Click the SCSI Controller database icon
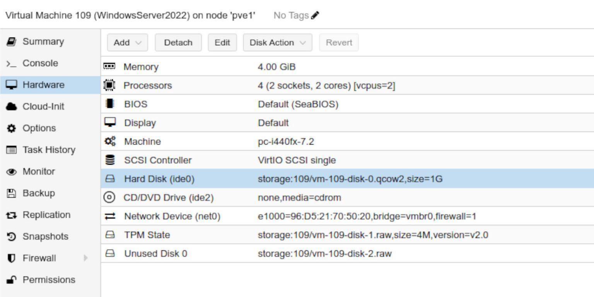 (x=109, y=160)
